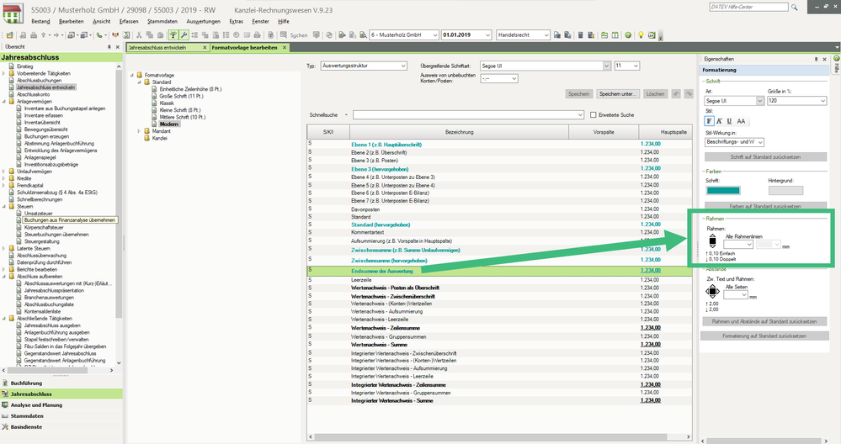Screen dimensions: 841x444
Task: Toggle the AA uppercase style button
Action: point(741,121)
